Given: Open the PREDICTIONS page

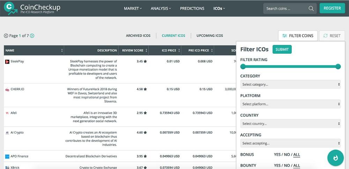Looking at the screenshot, I should point(192,8).
